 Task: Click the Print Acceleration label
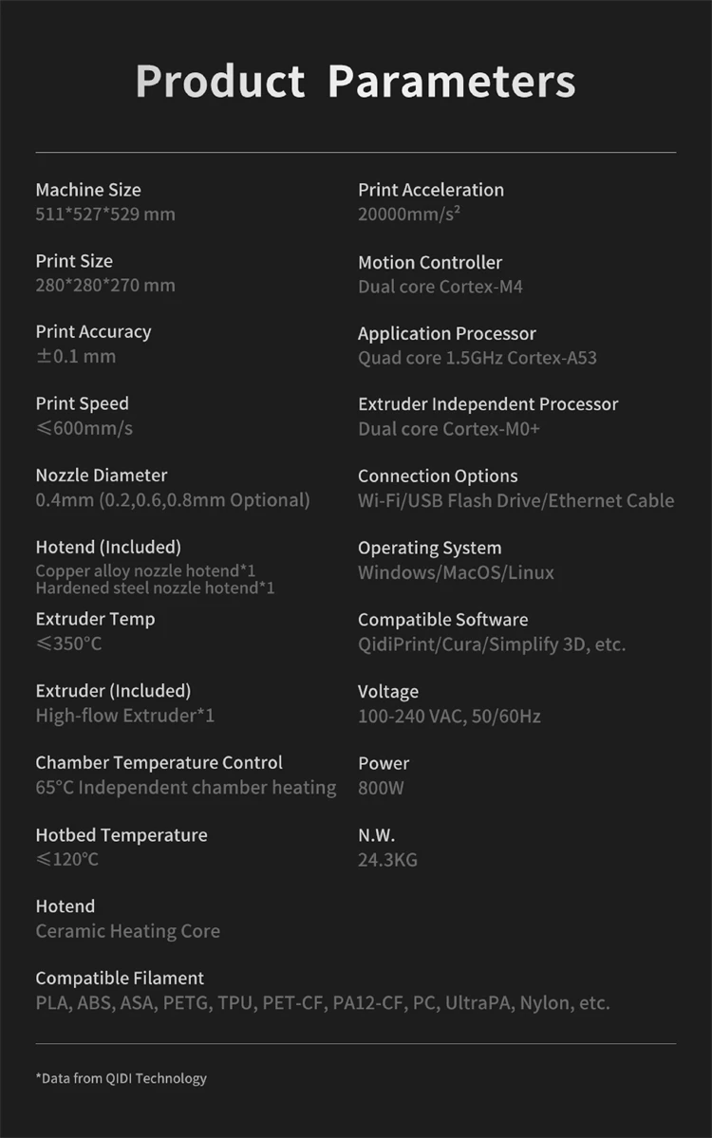pos(431,190)
